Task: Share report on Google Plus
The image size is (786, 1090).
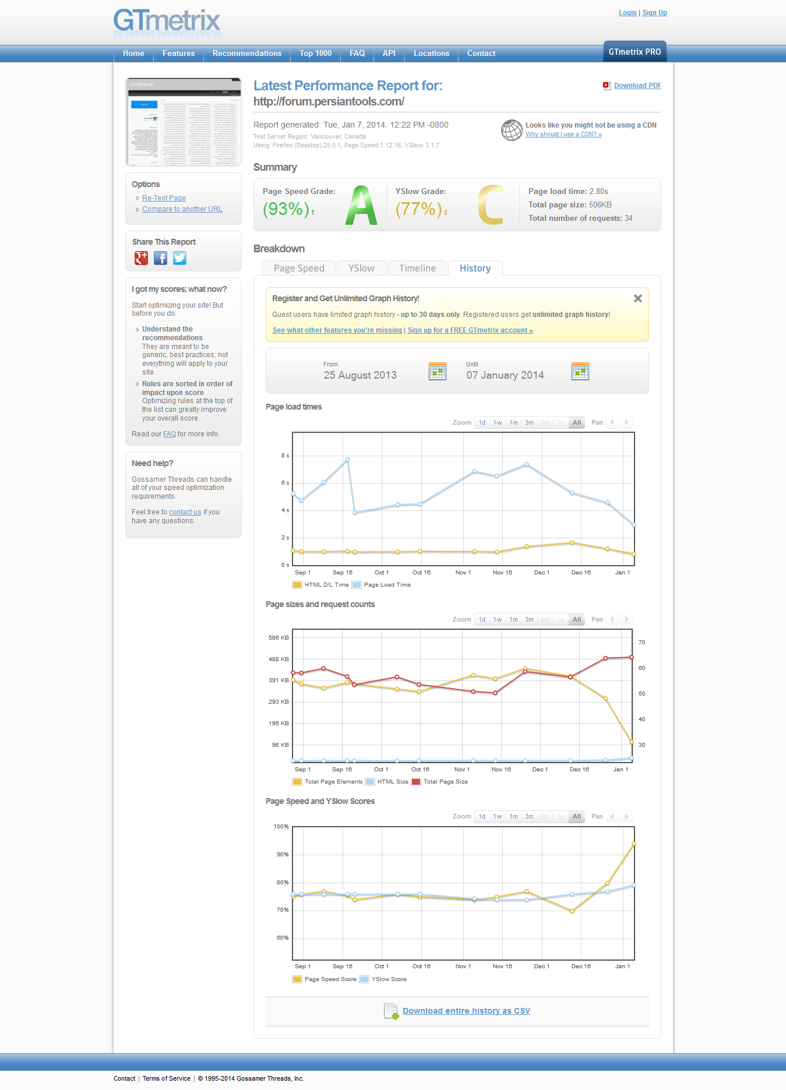Action: 141,258
